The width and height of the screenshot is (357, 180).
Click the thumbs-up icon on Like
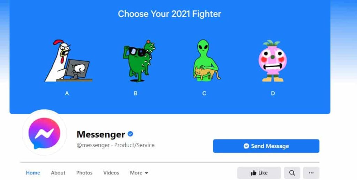[253, 173]
